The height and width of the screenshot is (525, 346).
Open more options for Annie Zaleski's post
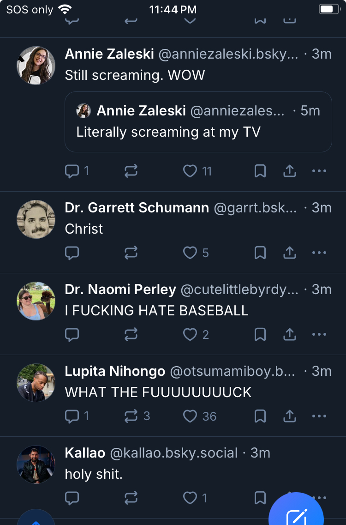point(319,171)
